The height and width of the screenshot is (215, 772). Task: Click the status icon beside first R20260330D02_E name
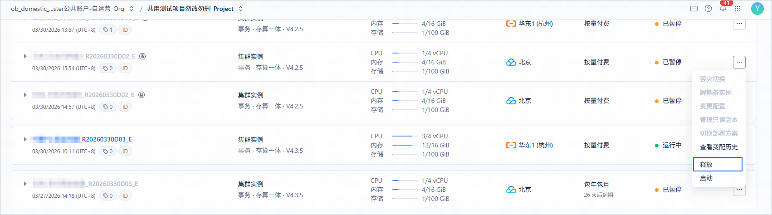[x=142, y=56]
